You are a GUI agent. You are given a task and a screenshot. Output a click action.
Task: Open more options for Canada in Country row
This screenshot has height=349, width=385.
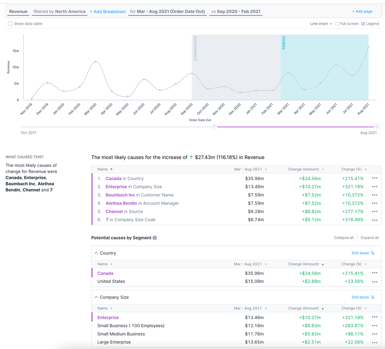[x=375, y=178]
